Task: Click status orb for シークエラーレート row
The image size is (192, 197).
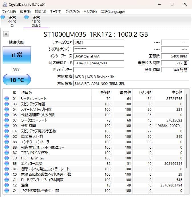Action: 7,120
